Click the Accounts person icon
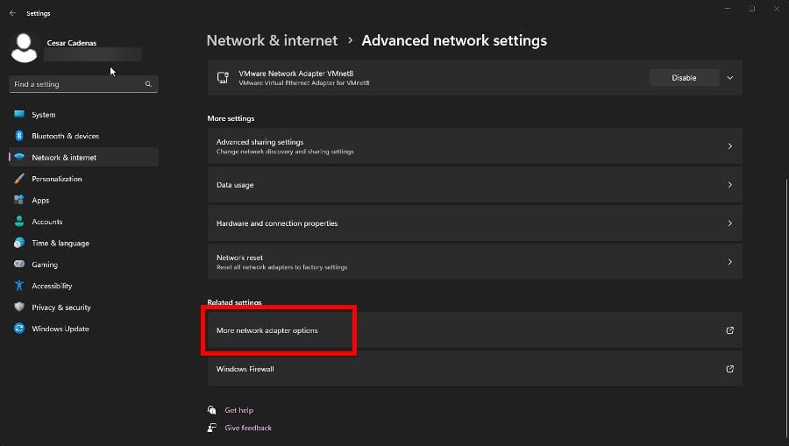The height and width of the screenshot is (446, 789). [x=19, y=222]
